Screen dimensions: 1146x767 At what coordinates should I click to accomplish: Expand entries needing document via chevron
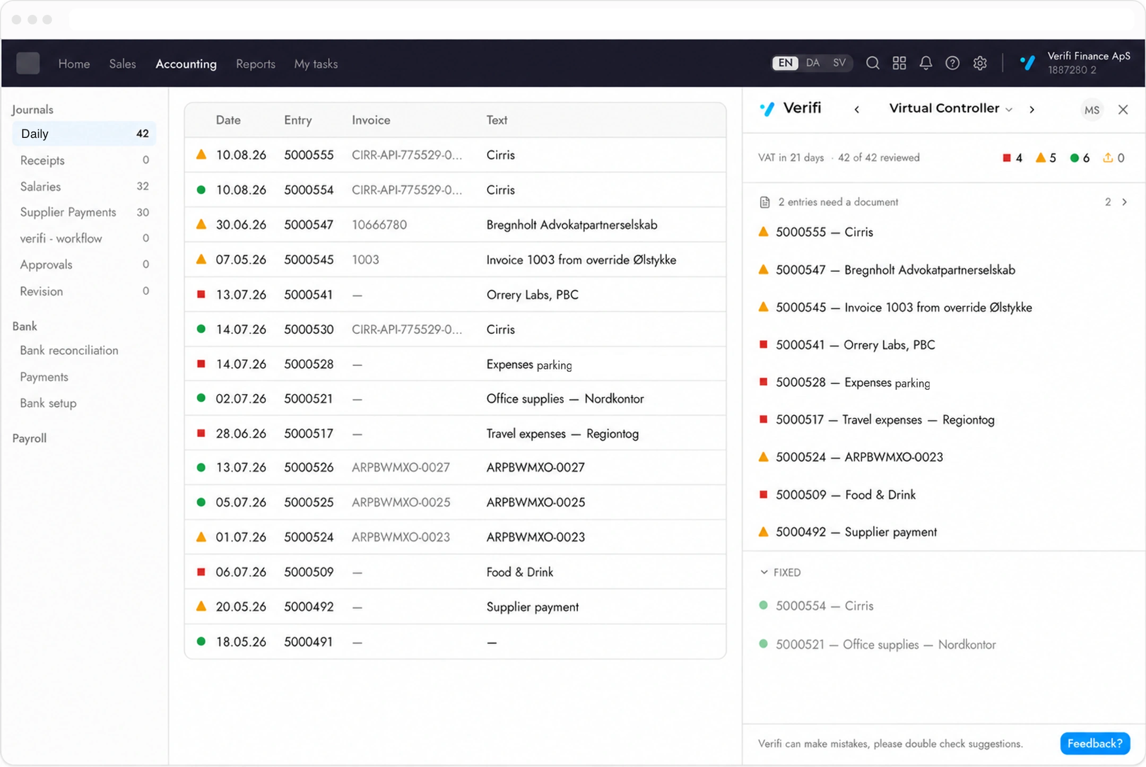[x=1124, y=202]
